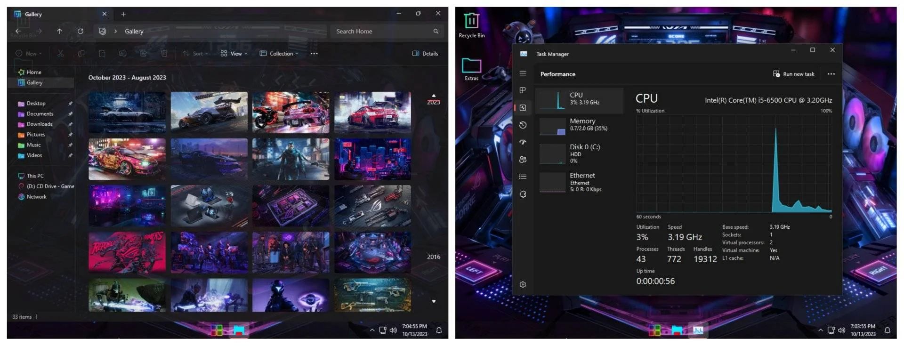Select the red Republic of Gamers thumbnail

click(127, 252)
